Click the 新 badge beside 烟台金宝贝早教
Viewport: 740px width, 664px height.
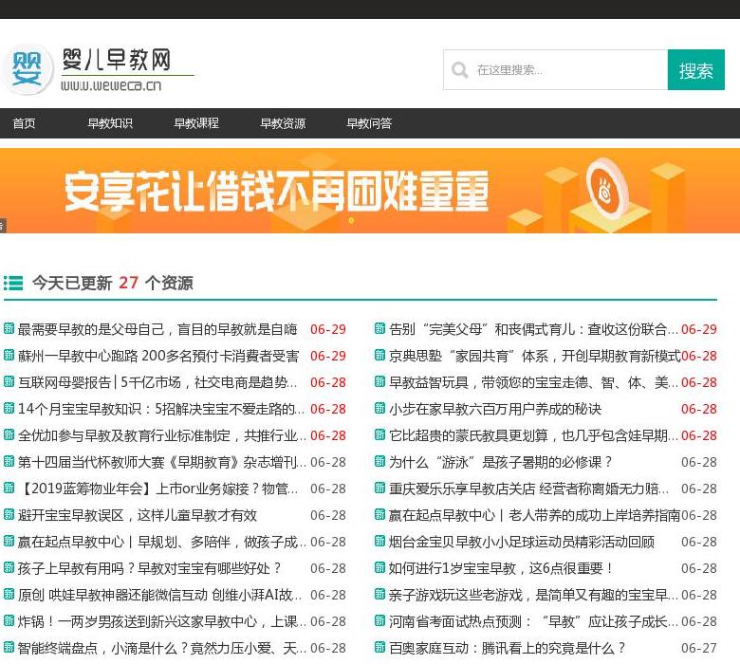(x=379, y=541)
